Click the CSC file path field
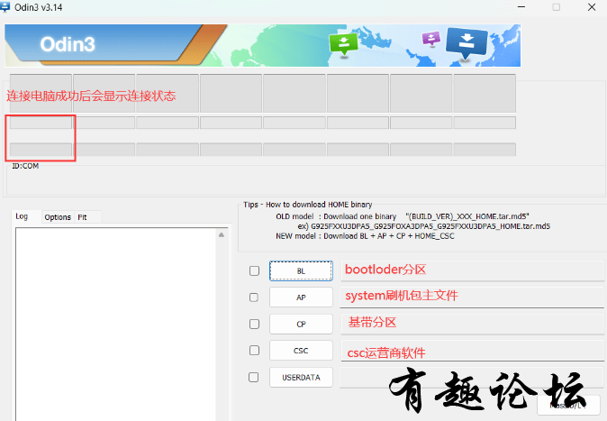 pyautogui.click(x=472, y=351)
